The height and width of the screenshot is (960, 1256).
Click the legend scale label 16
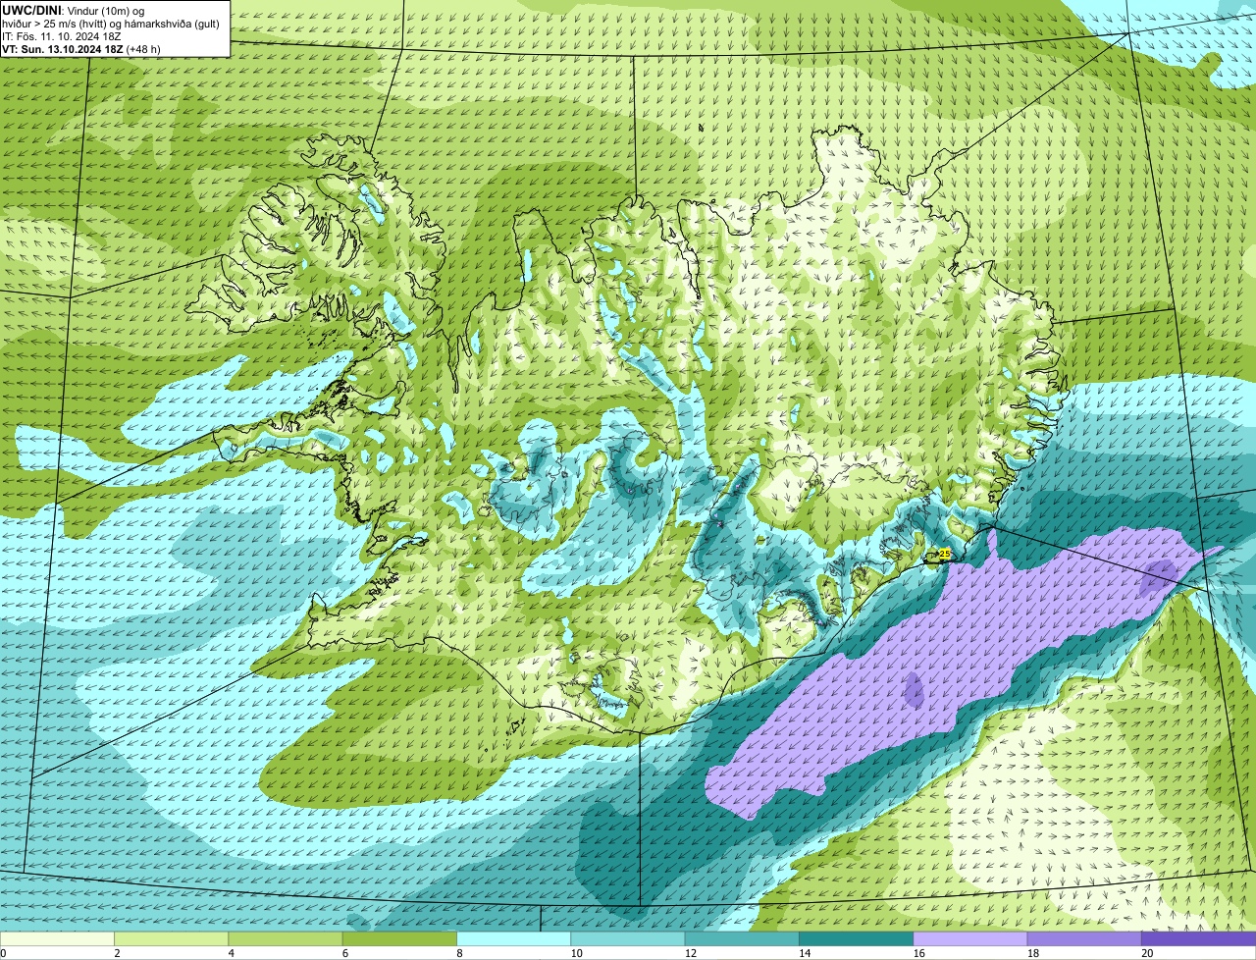[x=918, y=953]
